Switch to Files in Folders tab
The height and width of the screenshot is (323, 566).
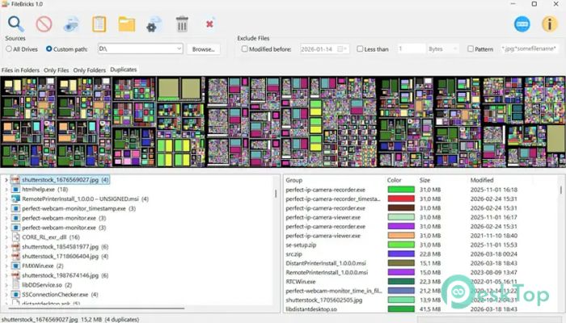point(20,70)
